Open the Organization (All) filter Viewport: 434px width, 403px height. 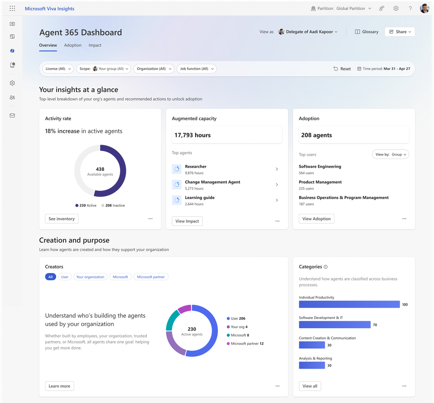click(154, 69)
